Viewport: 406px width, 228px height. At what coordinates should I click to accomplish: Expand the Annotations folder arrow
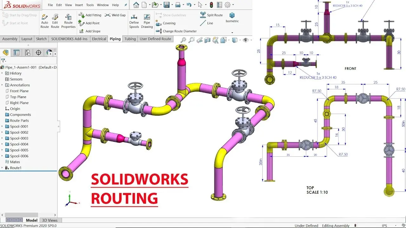tap(2, 85)
